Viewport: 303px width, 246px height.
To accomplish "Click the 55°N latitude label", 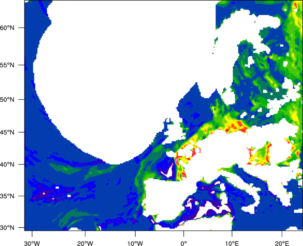I will 7,65.
